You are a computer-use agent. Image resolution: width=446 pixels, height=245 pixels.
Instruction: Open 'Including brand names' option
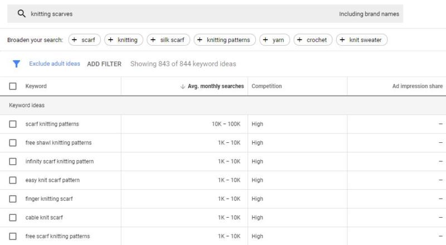[x=369, y=14]
